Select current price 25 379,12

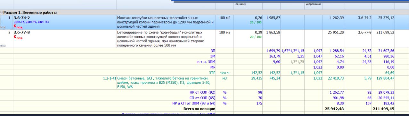386,18
